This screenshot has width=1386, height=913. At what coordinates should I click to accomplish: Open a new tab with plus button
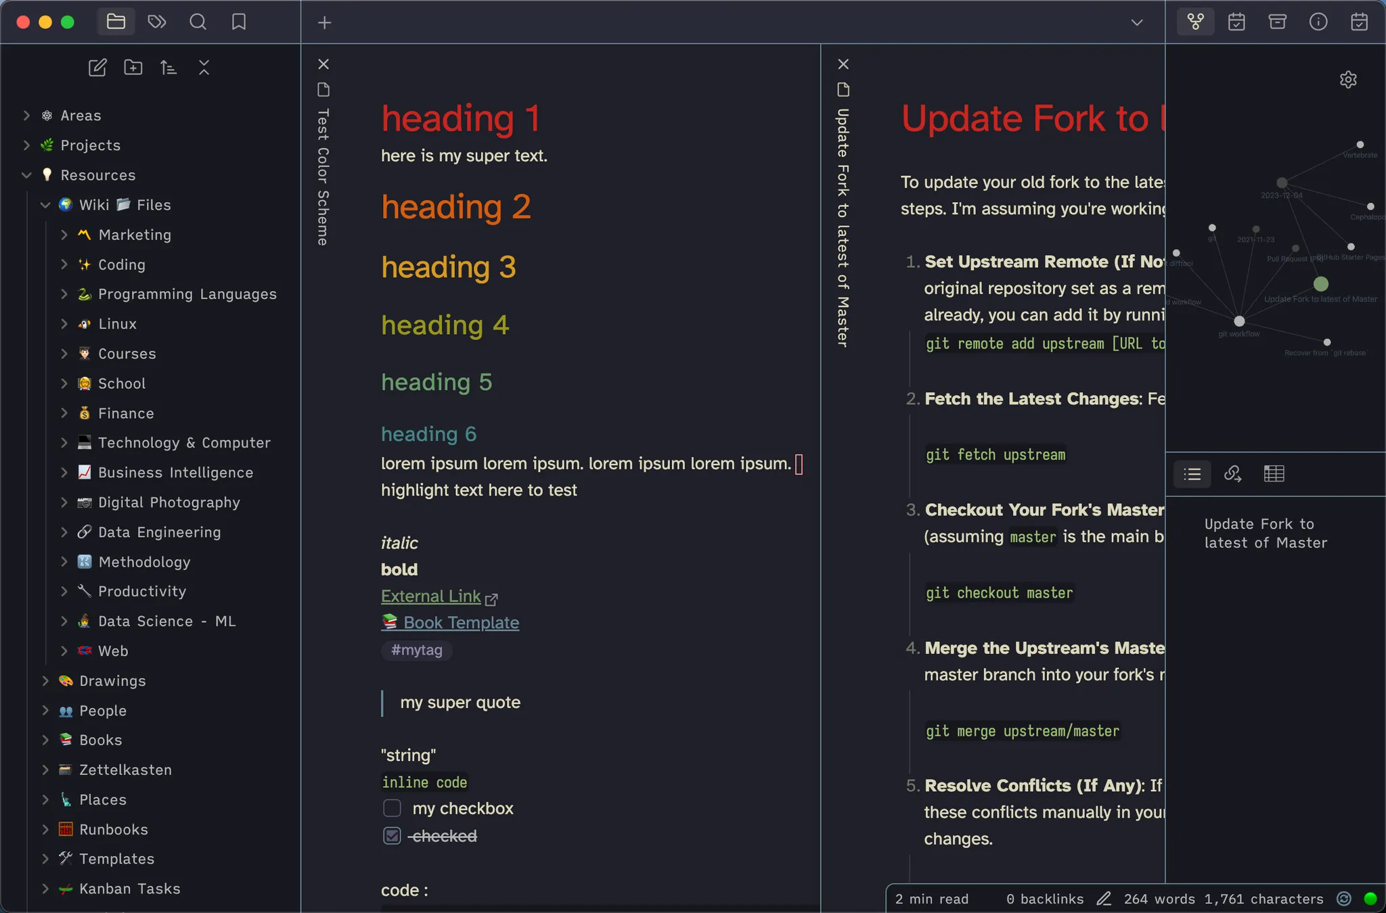(325, 22)
